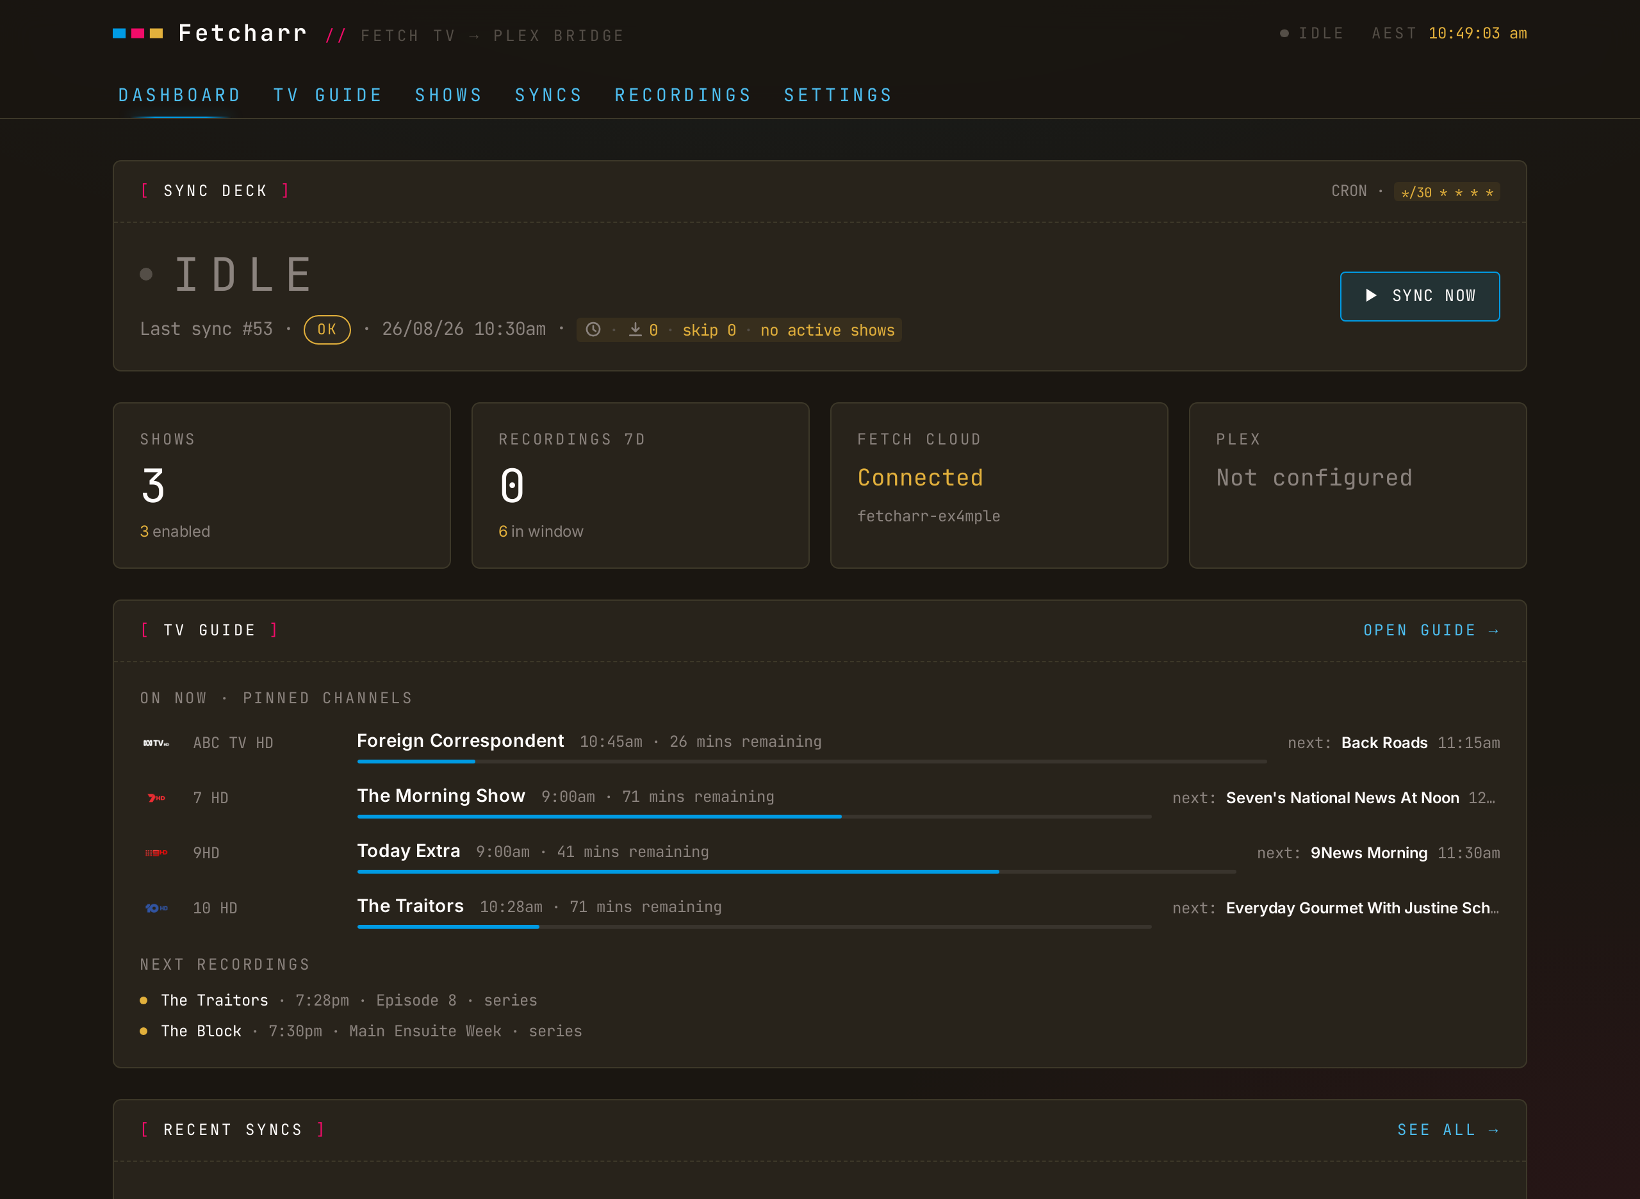This screenshot has width=1640, height=1199.
Task: Open the Shows stat card
Action: pos(282,485)
